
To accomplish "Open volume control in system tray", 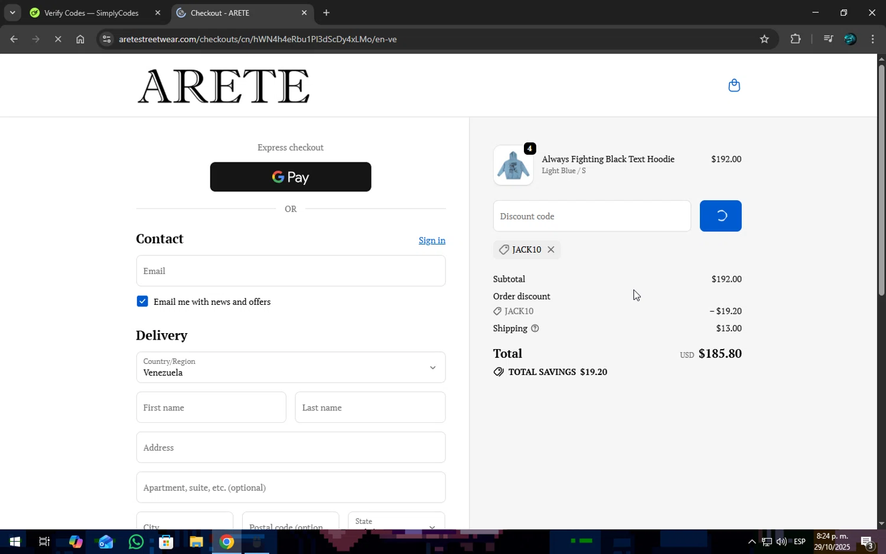I will [781, 542].
